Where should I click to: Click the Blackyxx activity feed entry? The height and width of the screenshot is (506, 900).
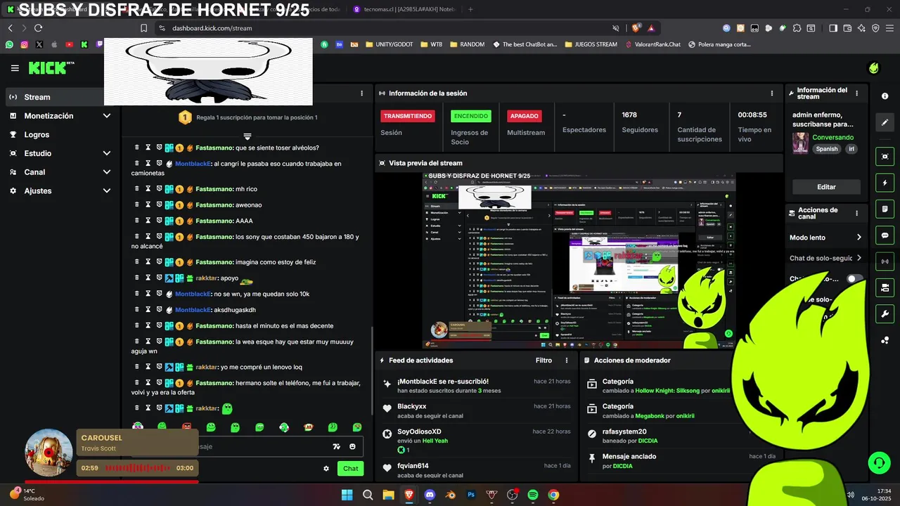pyautogui.click(x=476, y=410)
